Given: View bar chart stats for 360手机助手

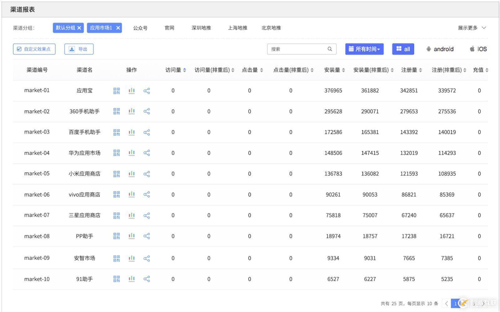Looking at the screenshot, I should coord(131,111).
